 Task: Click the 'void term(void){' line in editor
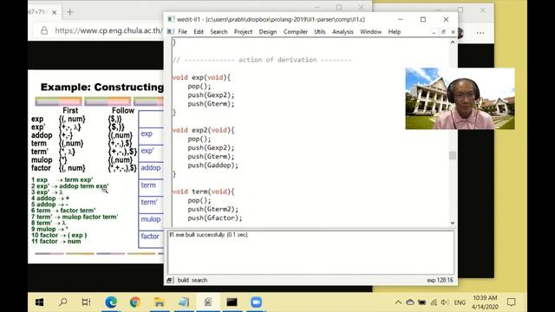pos(203,192)
